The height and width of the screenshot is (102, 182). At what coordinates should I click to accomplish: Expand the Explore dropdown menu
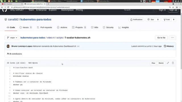click(54, 10)
